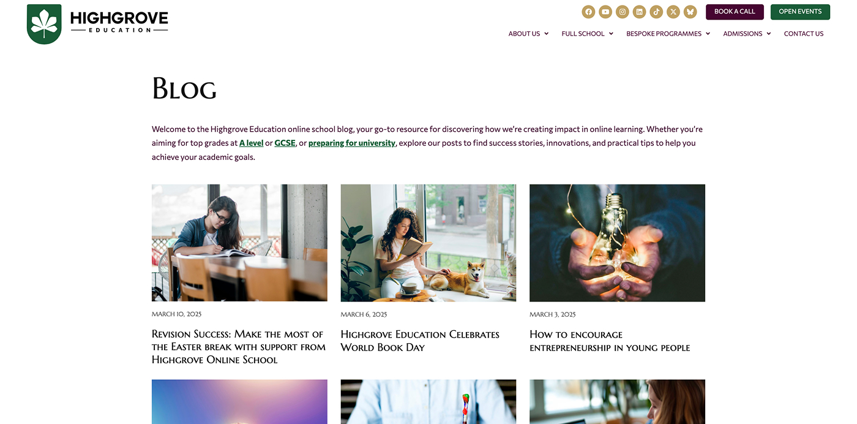
Task: Open the Facebook social icon
Action: point(588,12)
